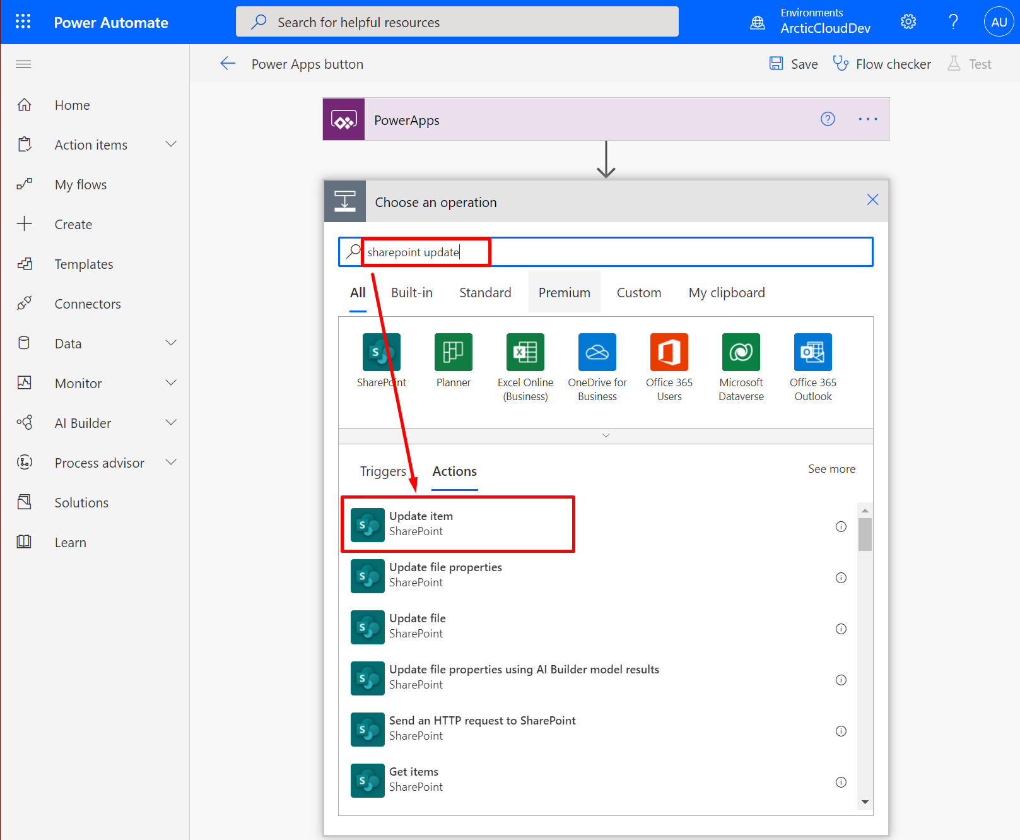
Task: Click the operation search box
Action: 606,252
